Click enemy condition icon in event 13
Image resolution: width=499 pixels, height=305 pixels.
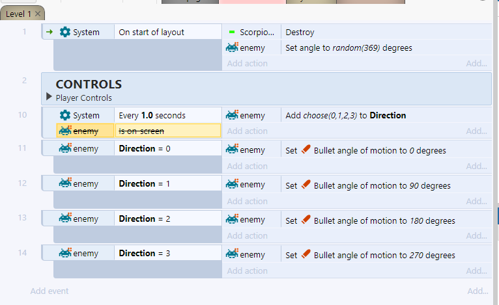[65, 219]
